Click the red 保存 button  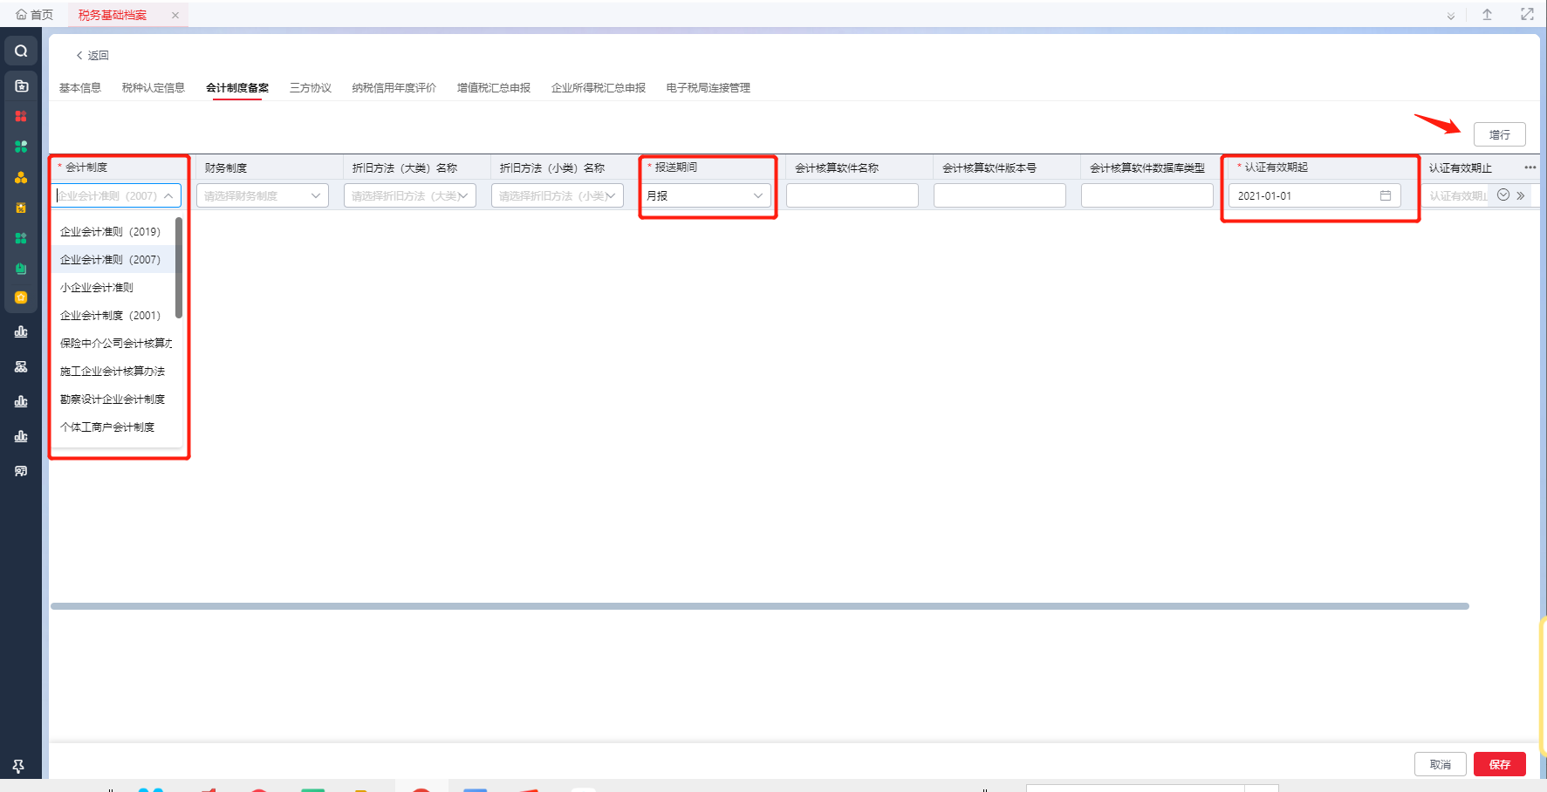(1499, 764)
